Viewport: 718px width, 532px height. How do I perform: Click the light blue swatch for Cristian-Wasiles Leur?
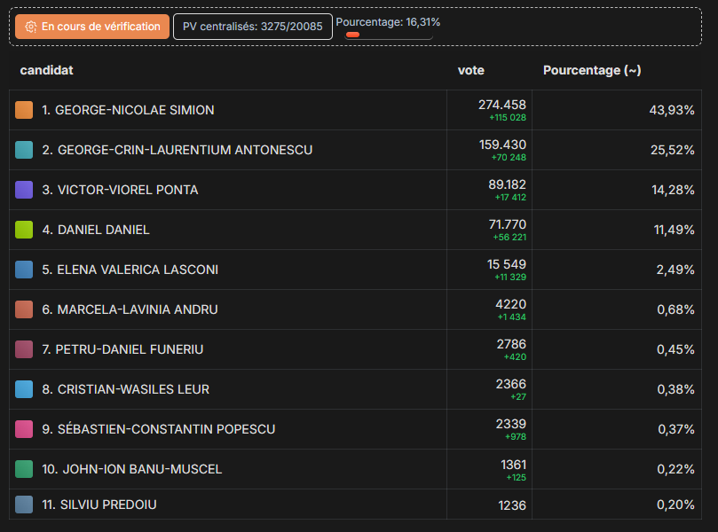tap(24, 389)
